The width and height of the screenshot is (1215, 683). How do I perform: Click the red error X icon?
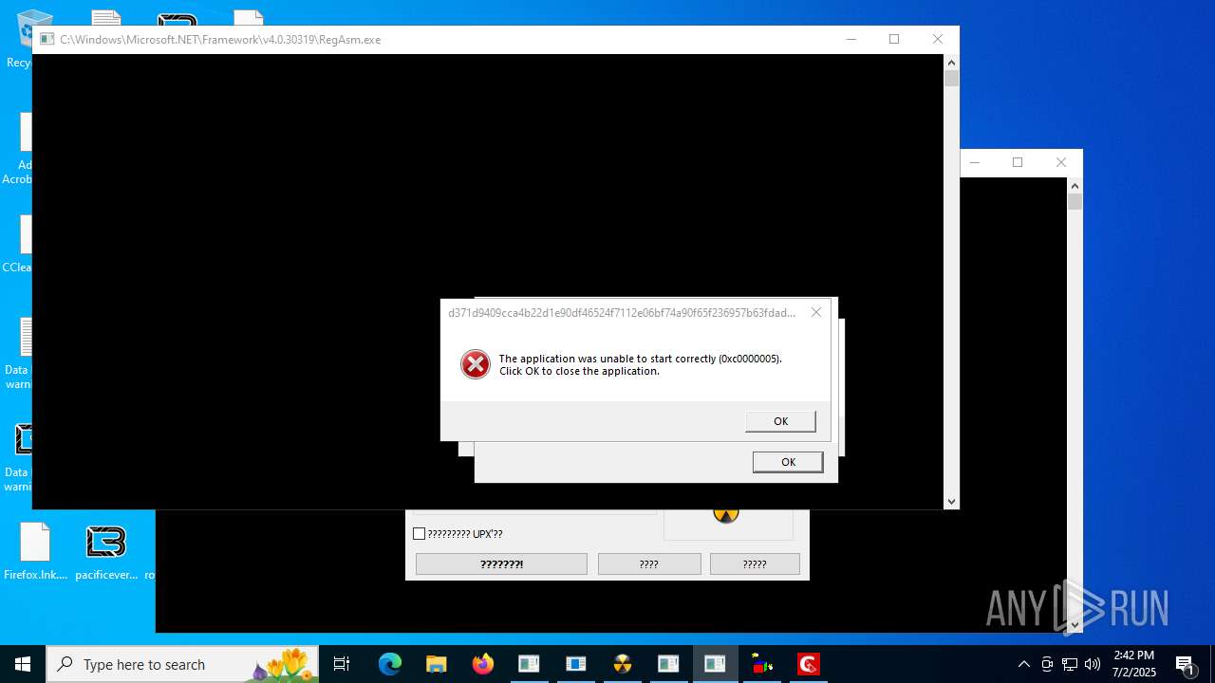476,364
